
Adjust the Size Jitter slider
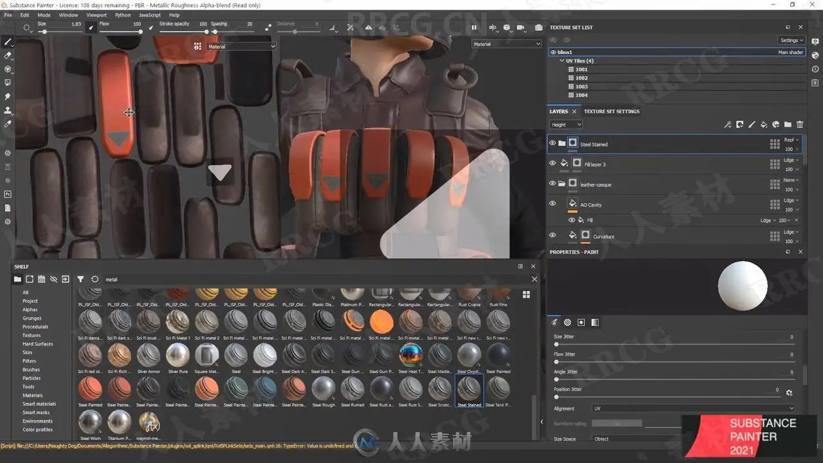click(675, 345)
